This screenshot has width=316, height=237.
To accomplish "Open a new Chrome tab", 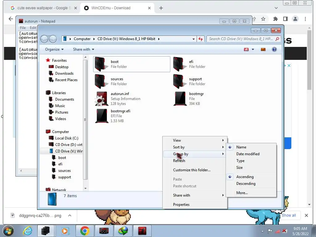I will tap(161, 8).
